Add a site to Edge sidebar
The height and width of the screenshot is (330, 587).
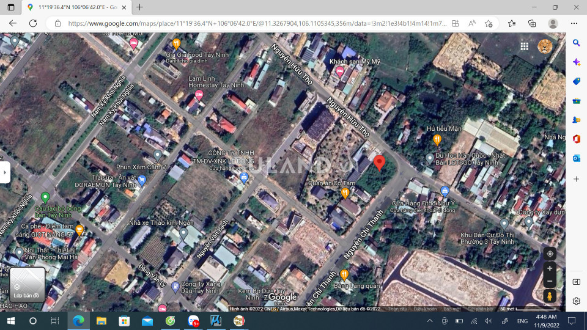577,179
